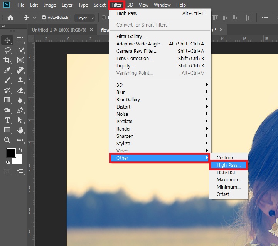278x246 pixels.
Task: Toggle Quick Mask mode
Action: 7,171
